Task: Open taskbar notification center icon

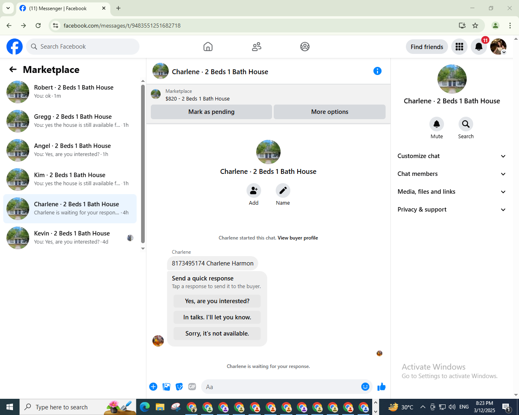Action: tap(506, 407)
